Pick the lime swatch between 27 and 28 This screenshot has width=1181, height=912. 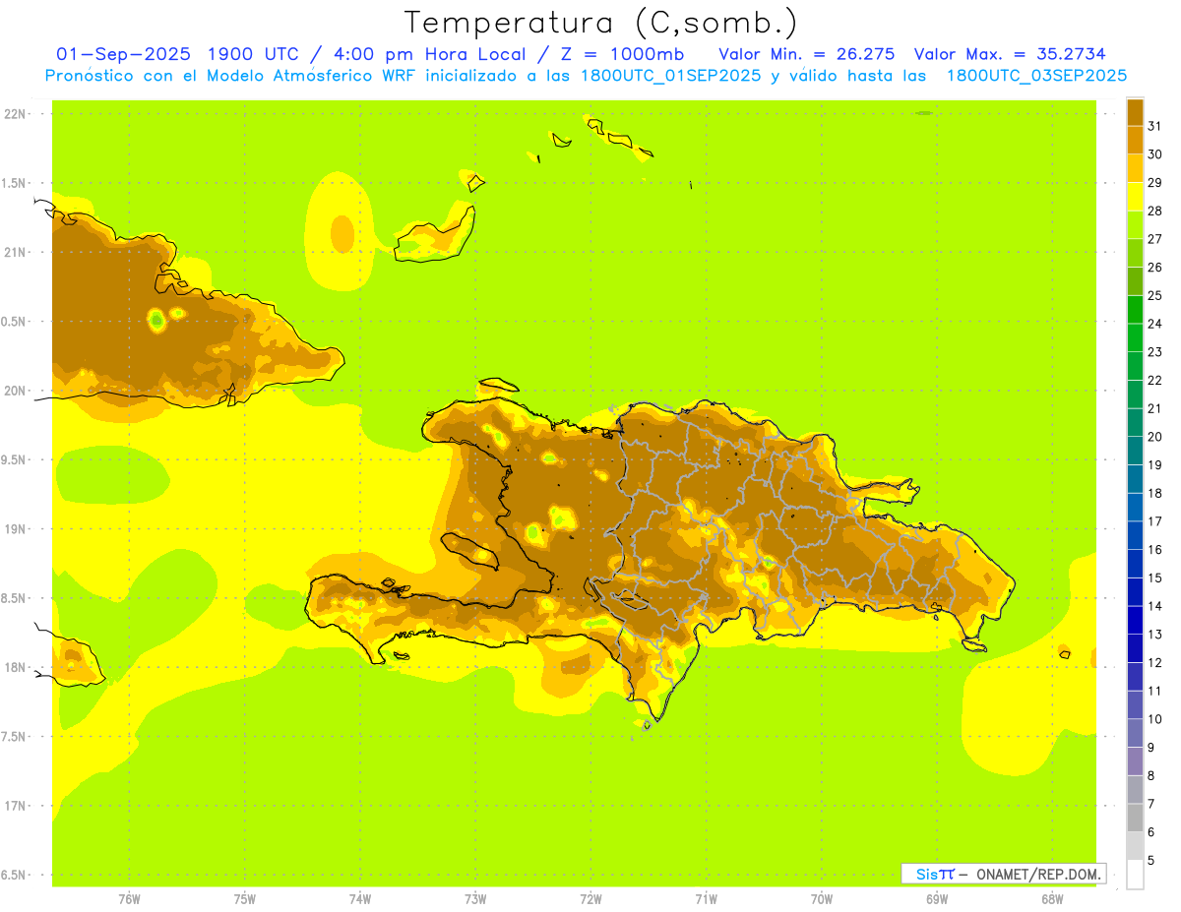[x=1135, y=224]
